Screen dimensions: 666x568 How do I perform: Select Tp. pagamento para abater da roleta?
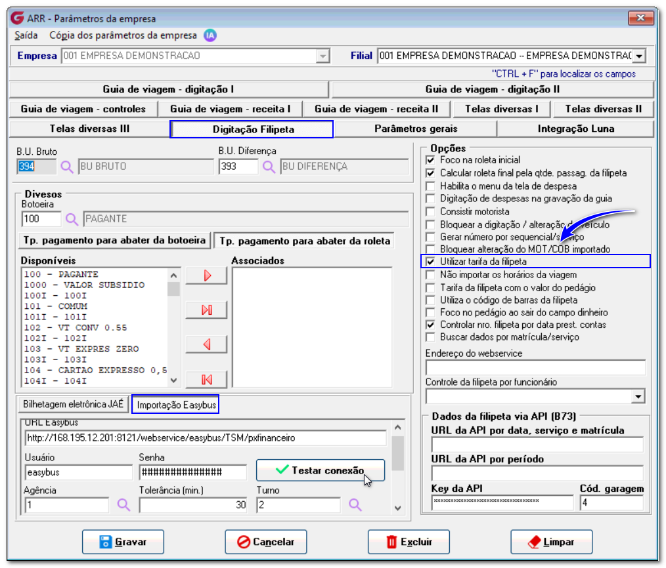305,241
